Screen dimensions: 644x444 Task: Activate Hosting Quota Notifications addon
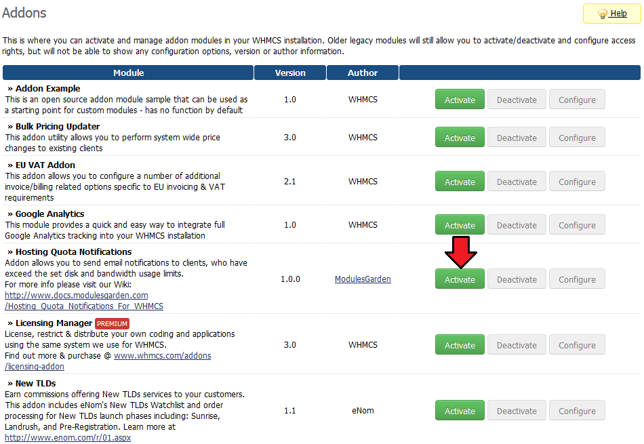click(460, 279)
